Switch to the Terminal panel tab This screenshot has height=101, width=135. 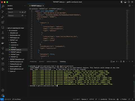point(63,62)
